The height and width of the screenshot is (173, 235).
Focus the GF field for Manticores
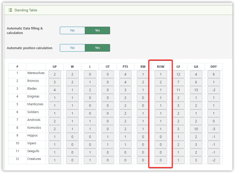[x=178, y=106]
